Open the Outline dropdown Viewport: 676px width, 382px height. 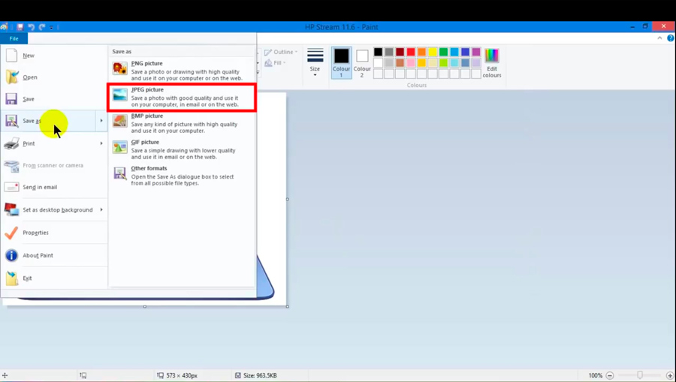coord(282,53)
